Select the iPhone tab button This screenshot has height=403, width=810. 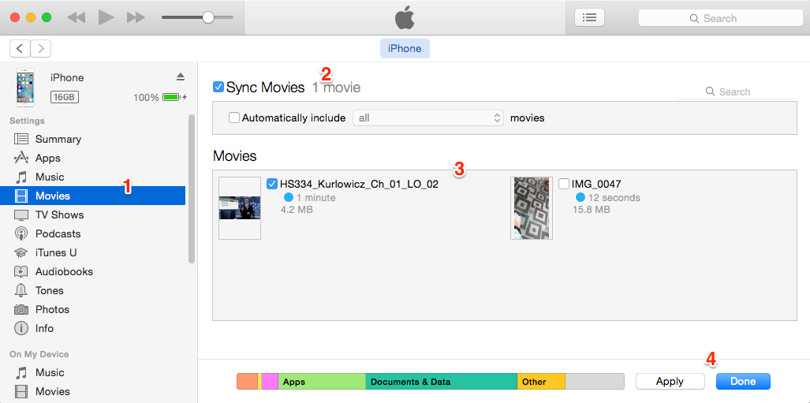coord(405,49)
